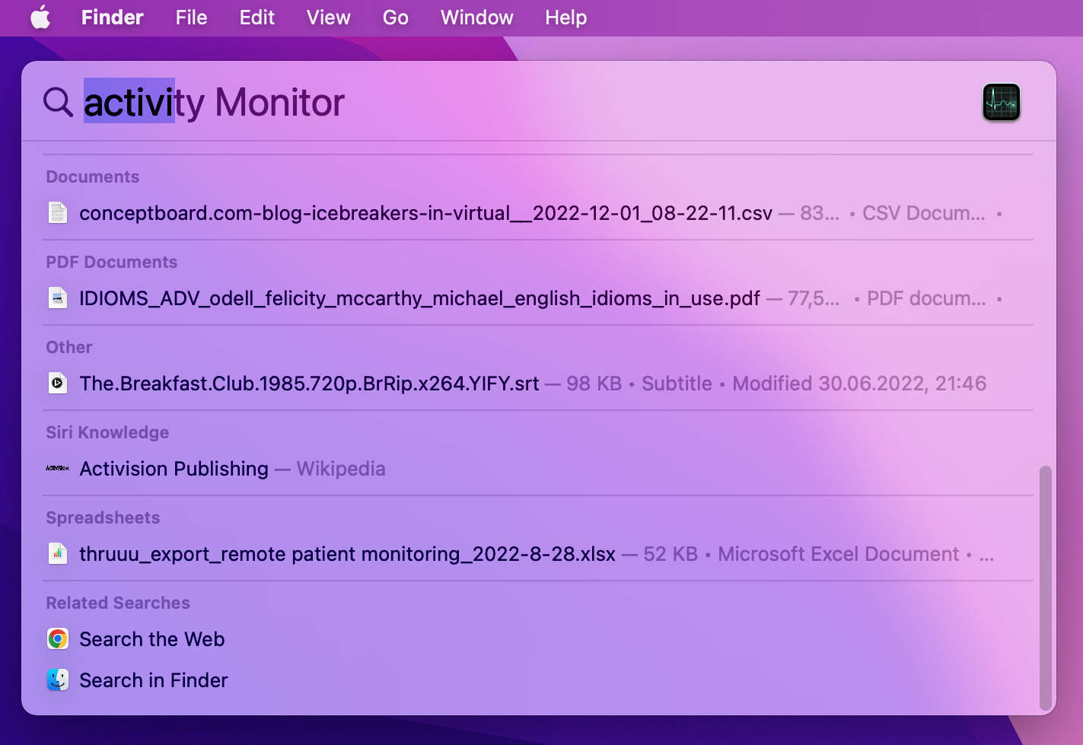Open the Window menu
Image resolution: width=1083 pixels, height=745 pixels.
point(476,18)
